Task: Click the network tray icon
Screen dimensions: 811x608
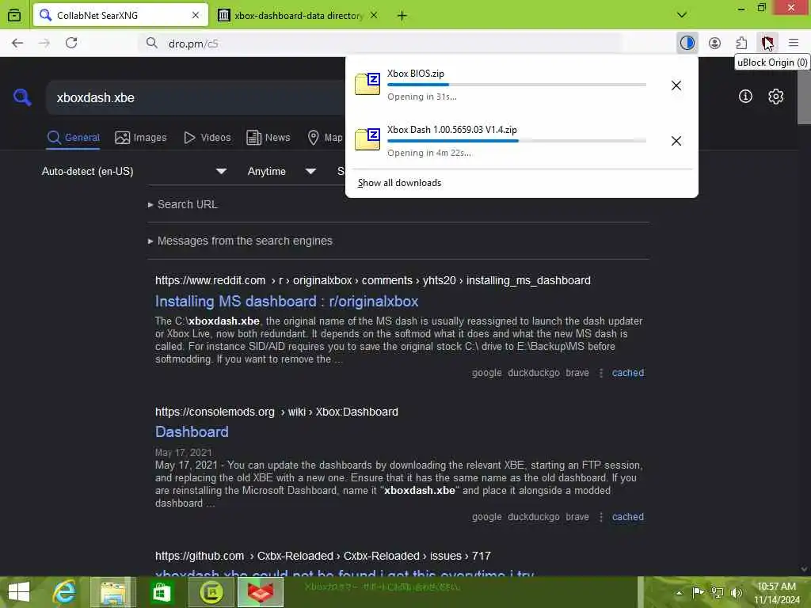Action: (718, 592)
